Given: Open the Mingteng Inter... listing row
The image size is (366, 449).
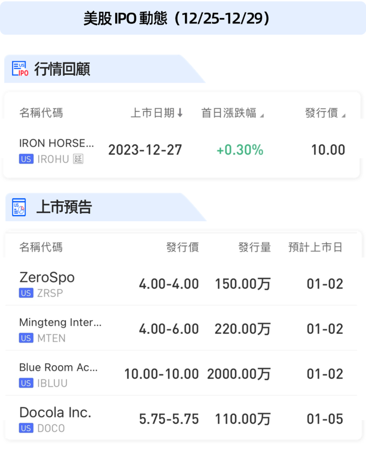Looking at the screenshot, I should pos(61,323).
